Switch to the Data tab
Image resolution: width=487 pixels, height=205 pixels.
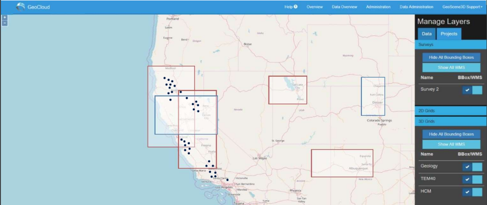click(x=427, y=34)
